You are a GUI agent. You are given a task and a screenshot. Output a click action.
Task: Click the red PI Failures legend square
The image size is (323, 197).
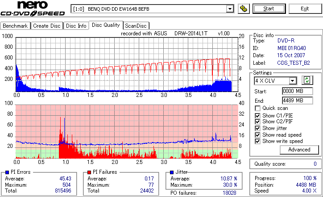pos(89,172)
